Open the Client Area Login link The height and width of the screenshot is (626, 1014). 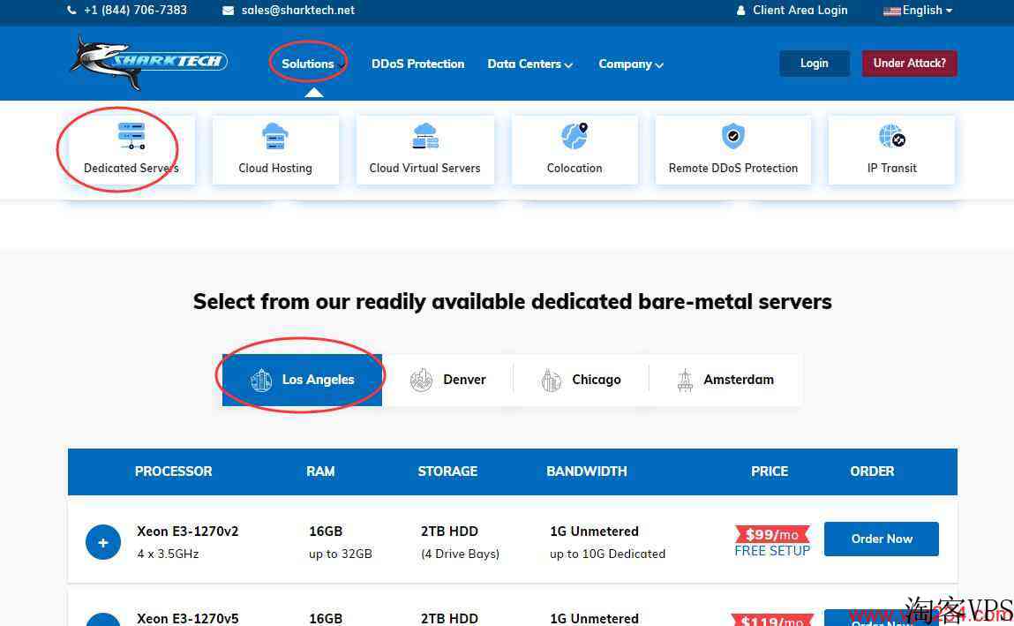pyautogui.click(x=800, y=11)
